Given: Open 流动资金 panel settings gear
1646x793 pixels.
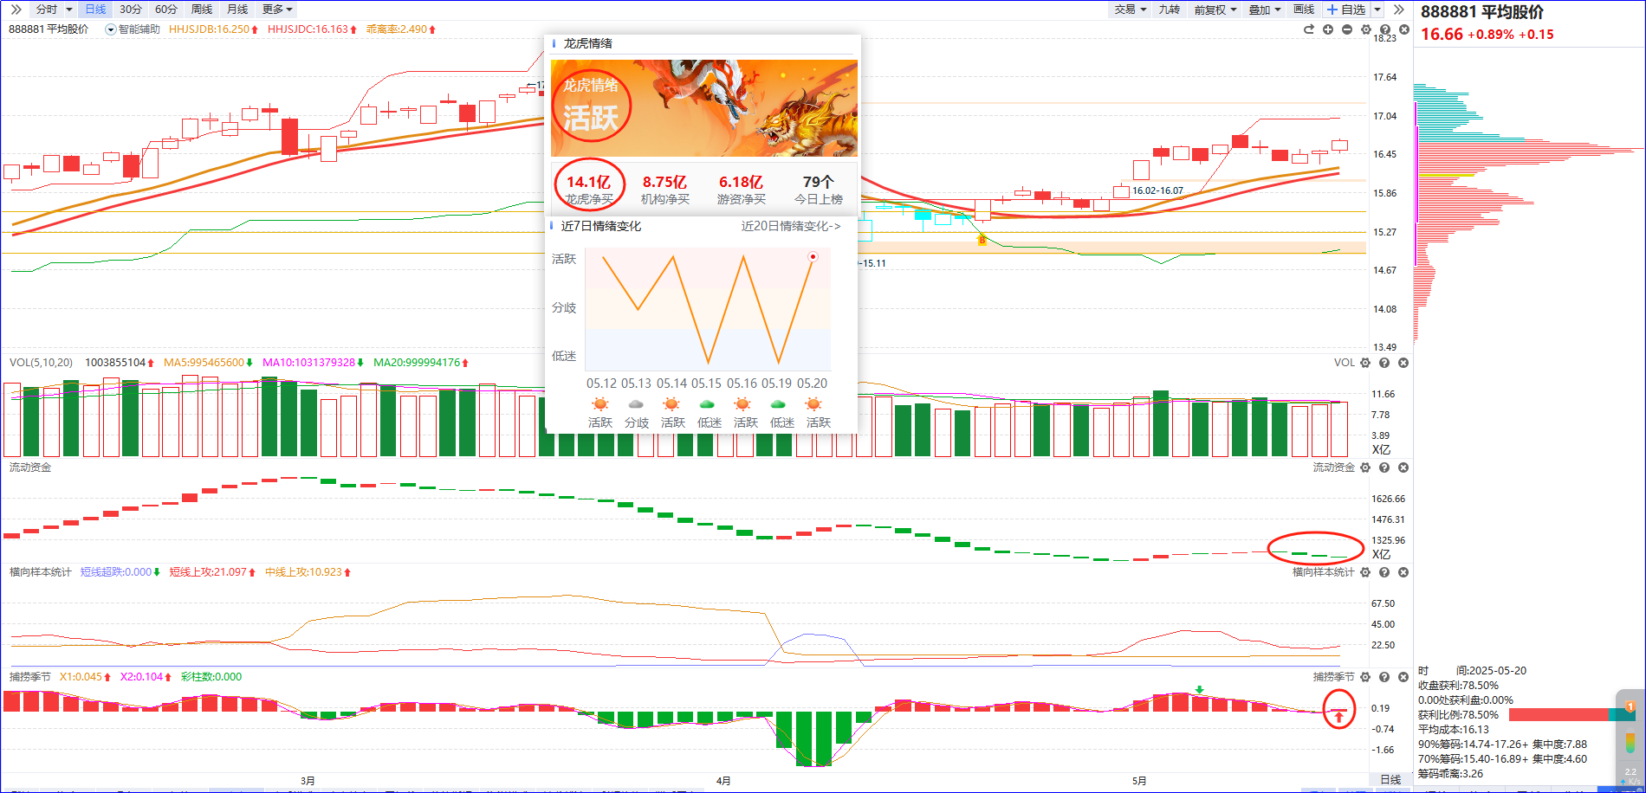Looking at the screenshot, I should 1365,467.
